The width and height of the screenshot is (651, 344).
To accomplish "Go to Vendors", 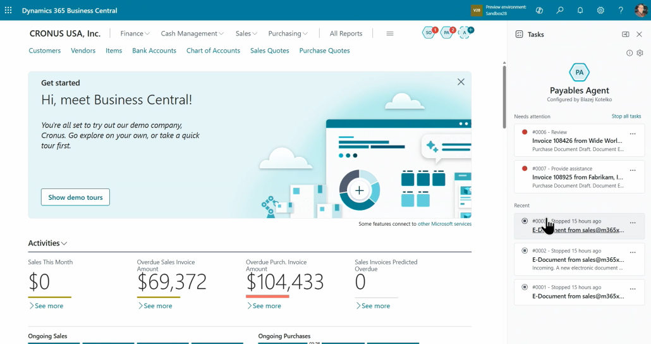I will click(83, 51).
